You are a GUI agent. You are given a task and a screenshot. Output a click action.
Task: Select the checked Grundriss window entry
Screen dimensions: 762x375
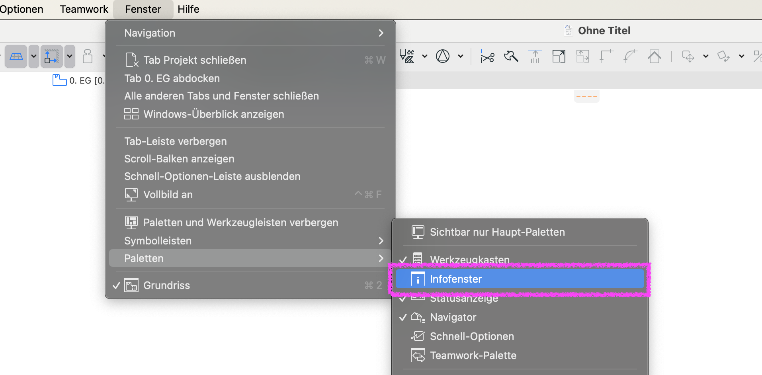[x=250, y=285]
